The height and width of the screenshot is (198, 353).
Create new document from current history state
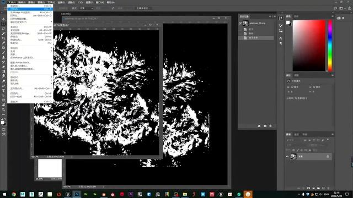coord(259,126)
